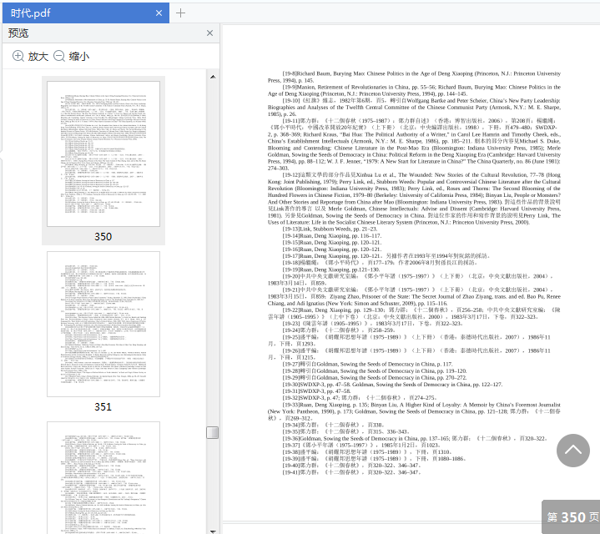
Task: Click the 缩小 zoom-out magnifier icon
Action: 59,56
